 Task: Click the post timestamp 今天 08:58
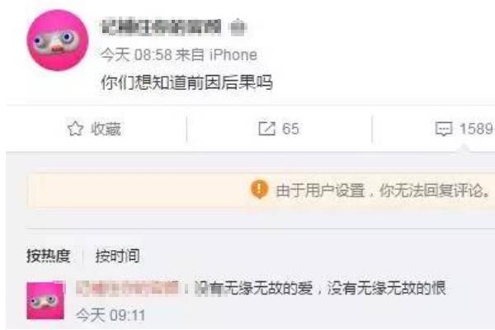pyautogui.click(x=136, y=55)
